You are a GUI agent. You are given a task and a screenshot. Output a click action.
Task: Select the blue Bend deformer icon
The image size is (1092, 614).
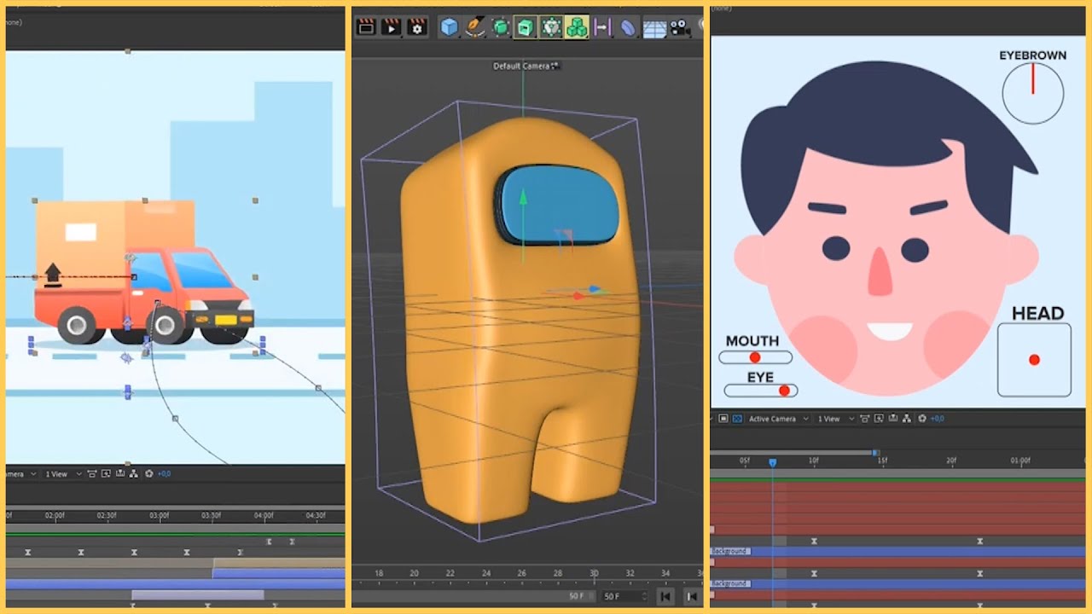click(628, 27)
